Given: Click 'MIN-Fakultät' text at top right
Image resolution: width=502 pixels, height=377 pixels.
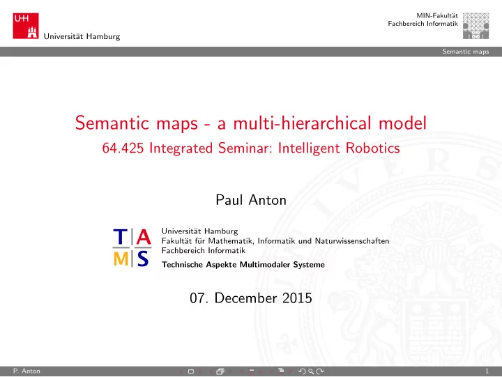Looking at the screenshot, I should click(437, 16).
